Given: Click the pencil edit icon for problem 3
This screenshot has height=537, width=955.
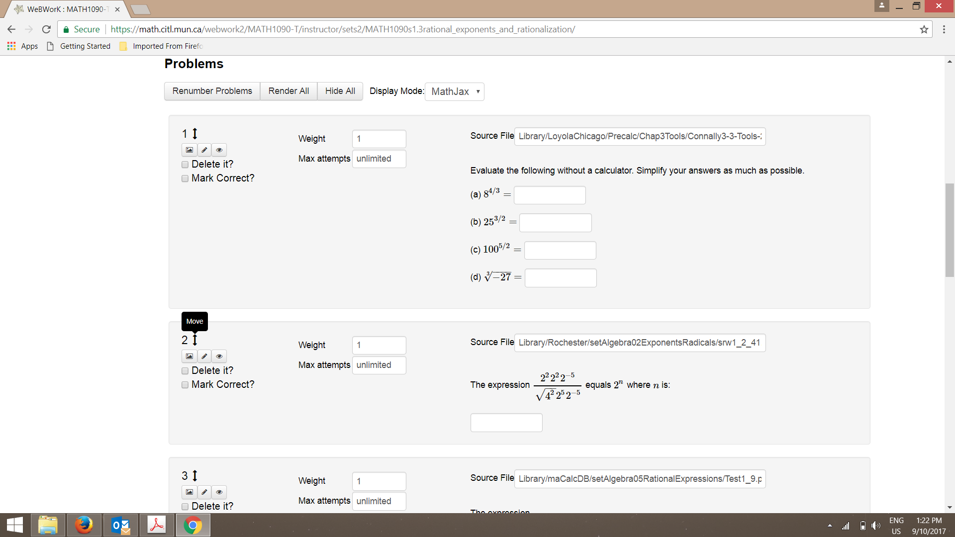Looking at the screenshot, I should point(204,492).
